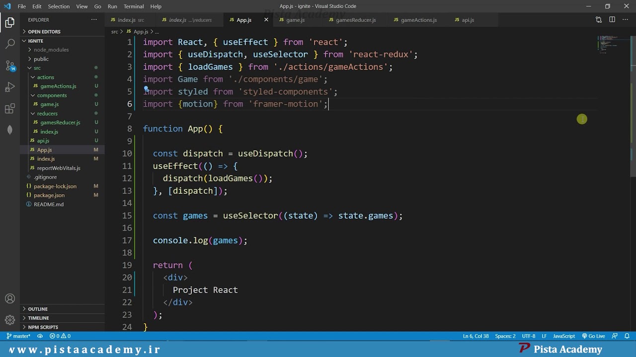
Task: Switch to the index.js src tab
Action: 130,20
